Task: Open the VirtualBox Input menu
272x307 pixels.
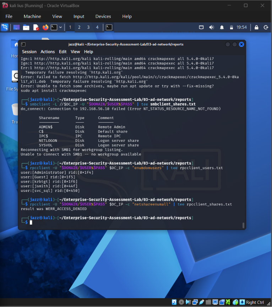Action: pos(79,16)
